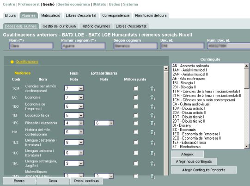
Task: Toggle Millora junta for Llengua catalana
Action: [136, 153]
